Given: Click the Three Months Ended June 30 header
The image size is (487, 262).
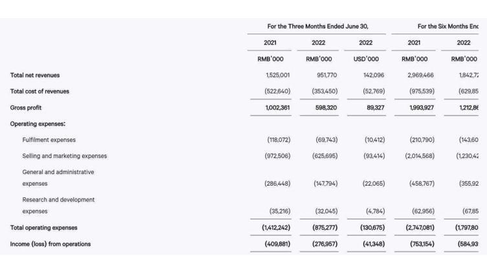Looking at the screenshot, I should coord(318,27).
